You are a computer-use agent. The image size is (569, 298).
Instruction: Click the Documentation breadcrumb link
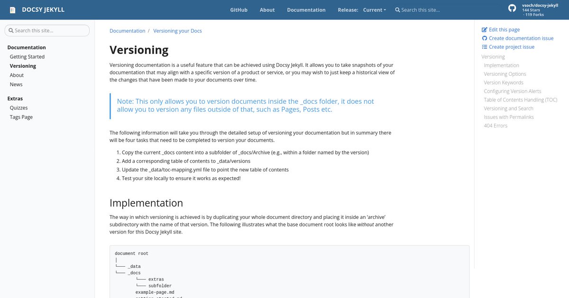(128, 31)
